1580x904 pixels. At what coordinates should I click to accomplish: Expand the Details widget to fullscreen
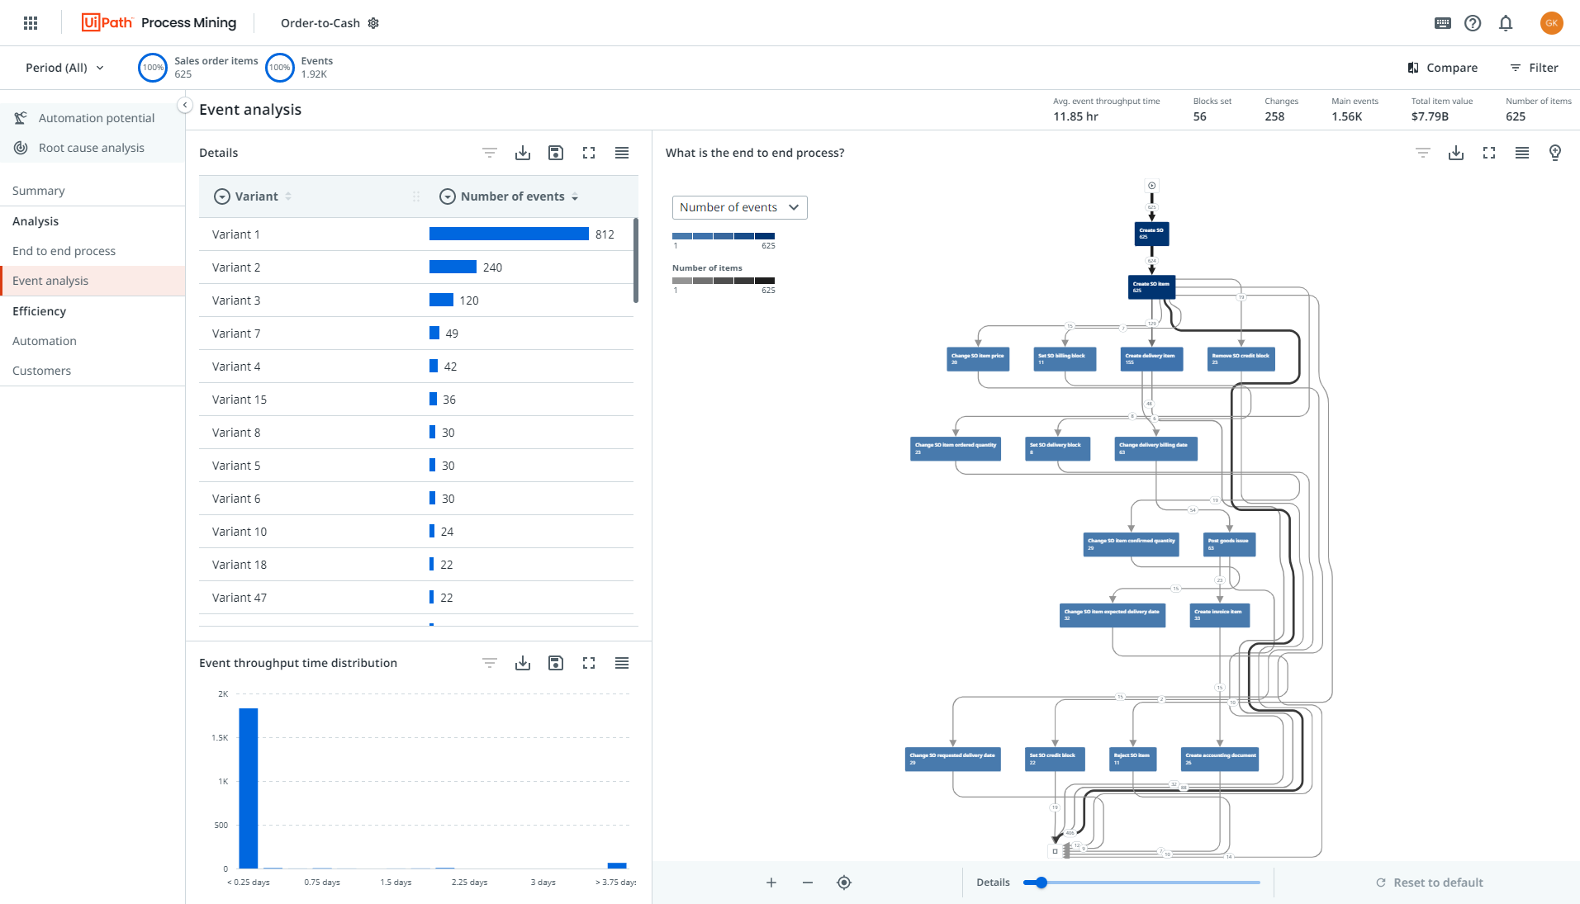pyautogui.click(x=588, y=153)
